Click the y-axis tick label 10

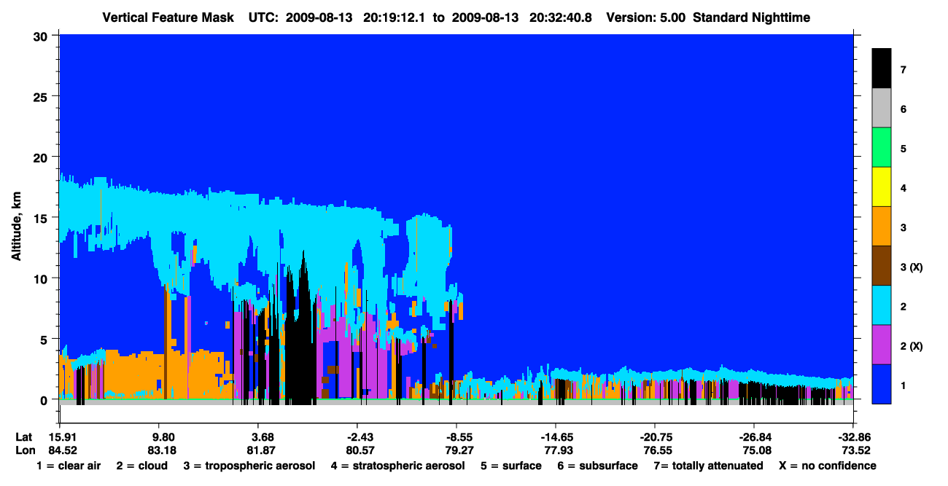(x=42, y=278)
